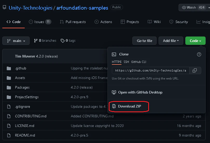Open the LICENSE.md file
The image size is (210, 143).
[25, 126]
